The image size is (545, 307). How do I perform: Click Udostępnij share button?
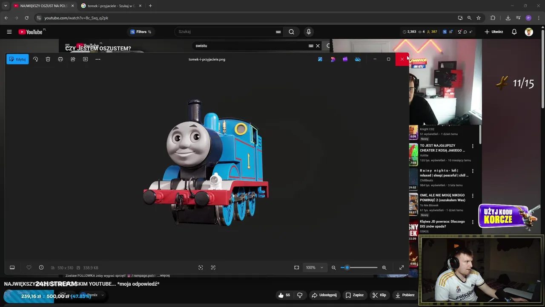point(324,295)
